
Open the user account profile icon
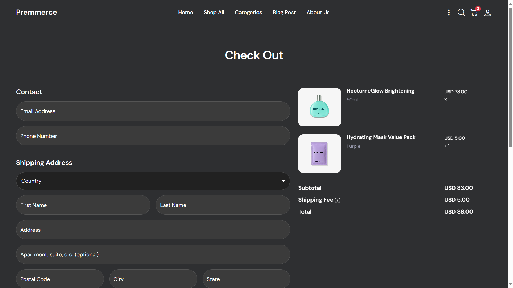coord(488,13)
